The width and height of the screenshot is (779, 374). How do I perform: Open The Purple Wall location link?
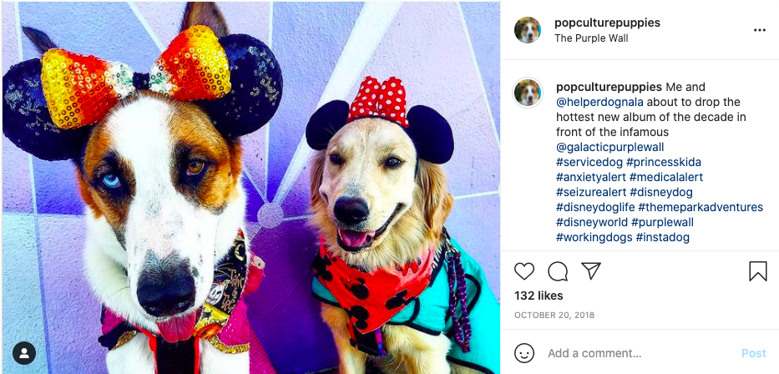(591, 38)
